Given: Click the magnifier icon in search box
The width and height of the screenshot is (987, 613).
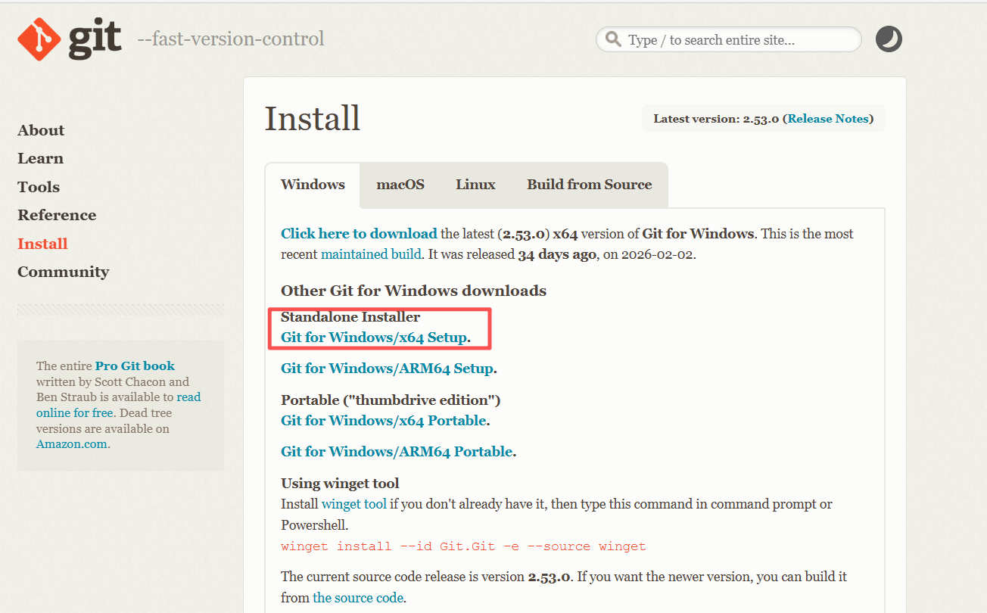Looking at the screenshot, I should (613, 39).
